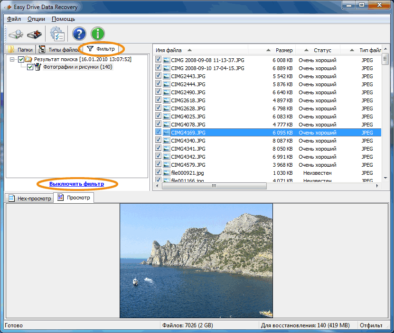Select the Результат поиска tree item label

pyautogui.click(x=83, y=59)
